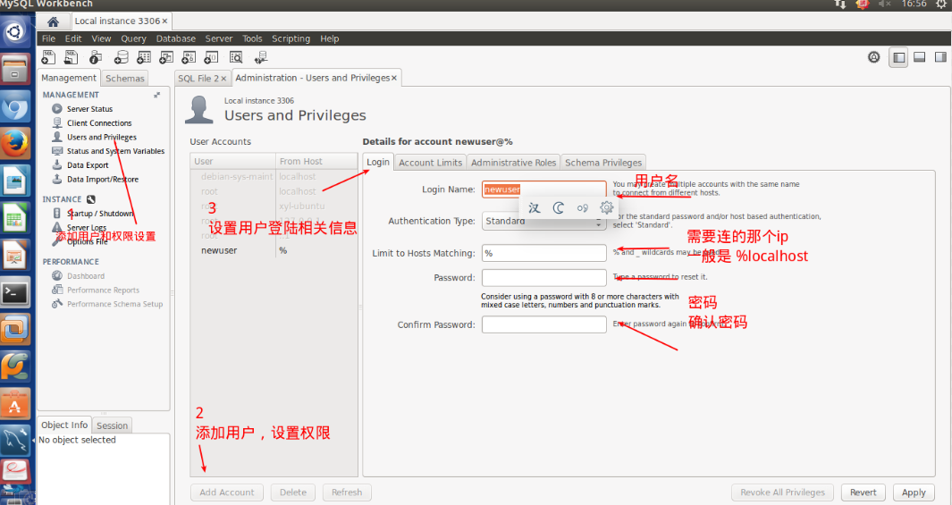Focus the Confirm Password input field
952x505 pixels.
point(544,324)
